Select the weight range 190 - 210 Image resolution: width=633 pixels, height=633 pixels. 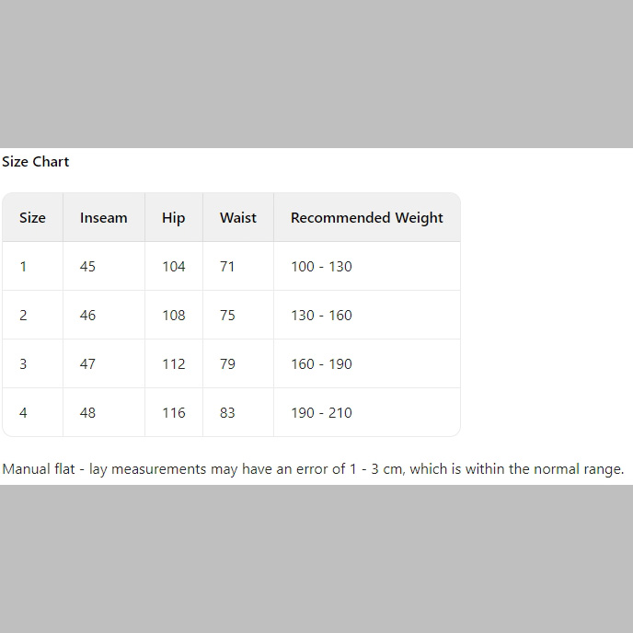tap(321, 413)
